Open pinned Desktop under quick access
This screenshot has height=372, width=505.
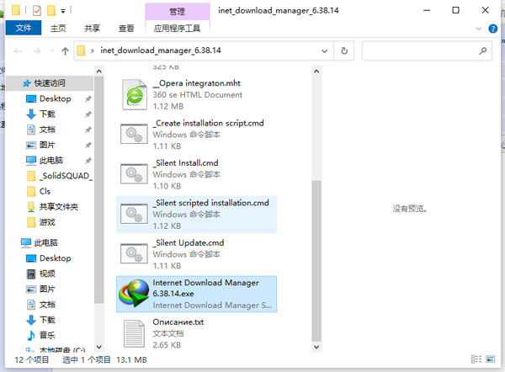(55, 98)
